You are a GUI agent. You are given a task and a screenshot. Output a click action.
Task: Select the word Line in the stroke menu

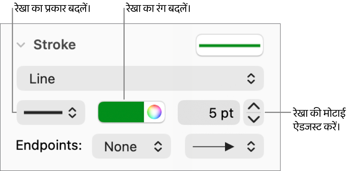point(42,79)
